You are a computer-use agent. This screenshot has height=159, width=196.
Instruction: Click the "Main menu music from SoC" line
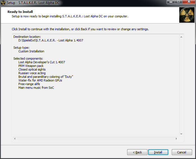pos(36,88)
